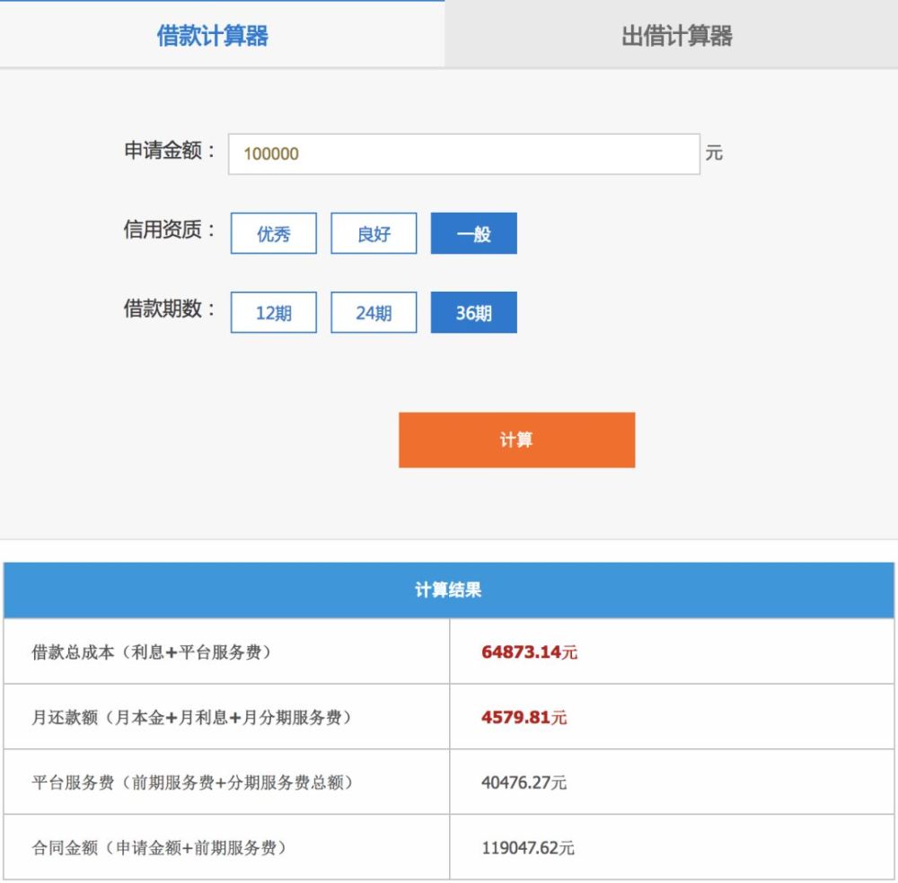This screenshot has height=883, width=898.
Task: Switch to the 借款计算器 tab
Action: pos(213,36)
